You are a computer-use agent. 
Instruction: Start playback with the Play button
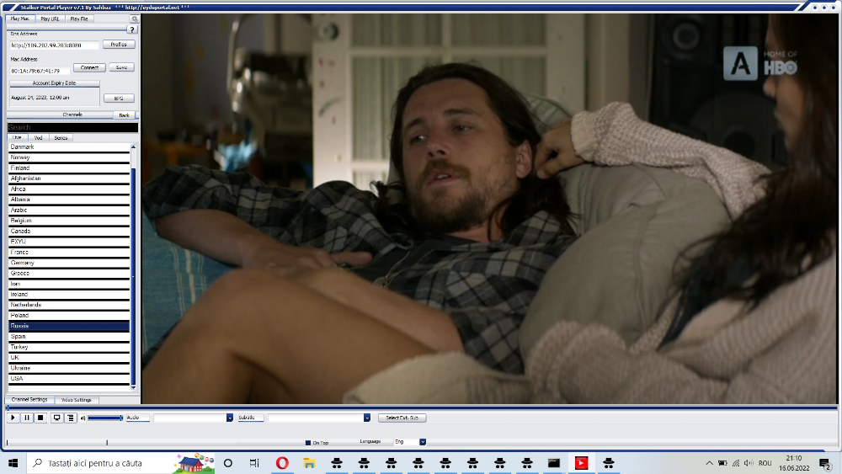[x=13, y=418]
